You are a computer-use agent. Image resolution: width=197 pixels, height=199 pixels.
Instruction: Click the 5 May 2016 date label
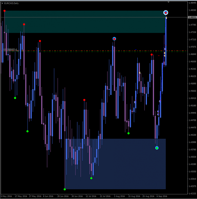(x=6, y=196)
